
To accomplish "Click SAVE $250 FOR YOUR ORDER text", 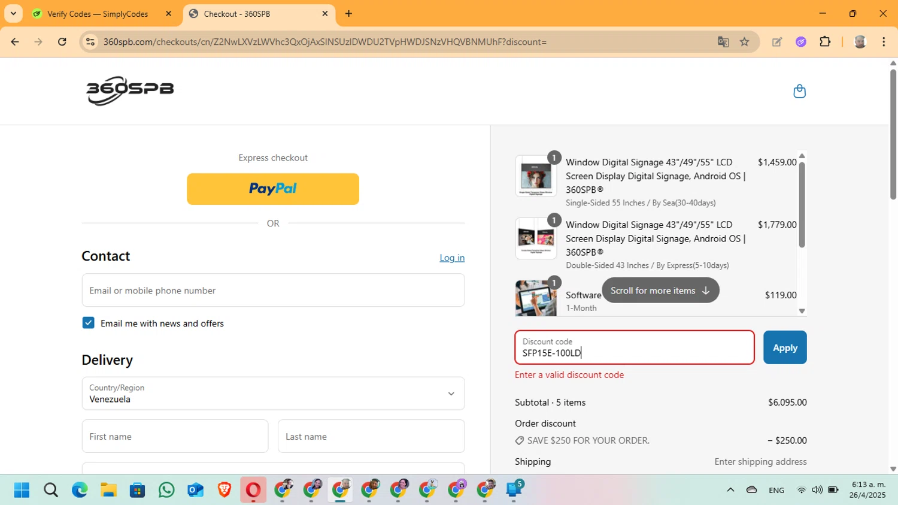I will [588, 440].
